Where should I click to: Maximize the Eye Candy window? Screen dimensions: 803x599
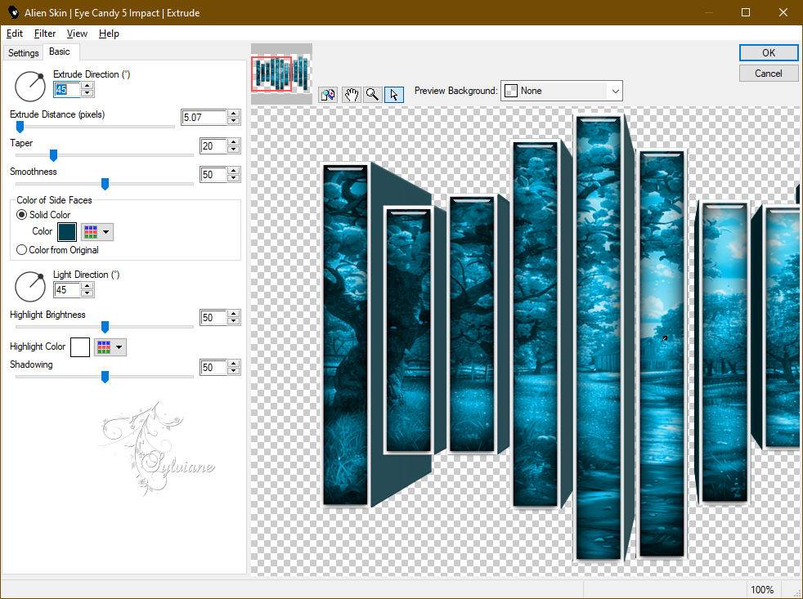[746, 12]
